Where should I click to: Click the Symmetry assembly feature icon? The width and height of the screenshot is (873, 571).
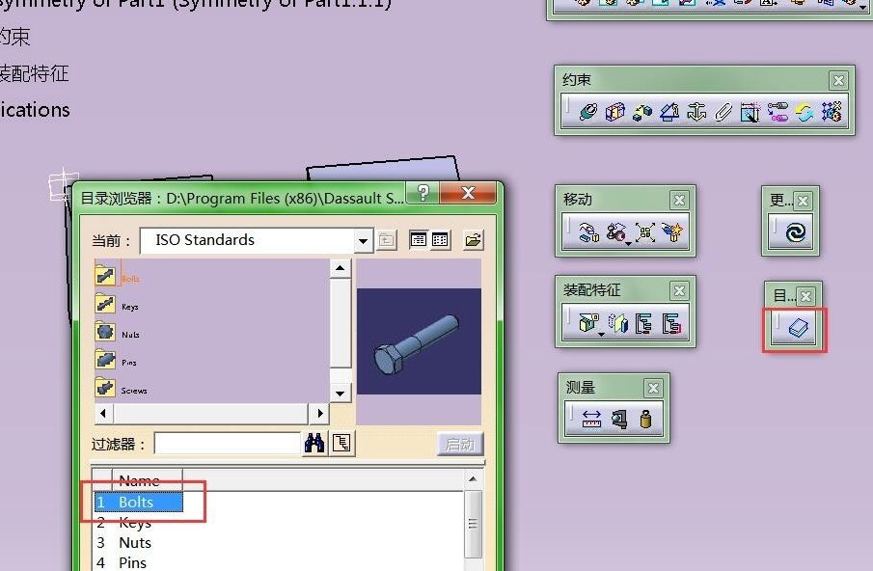(617, 323)
